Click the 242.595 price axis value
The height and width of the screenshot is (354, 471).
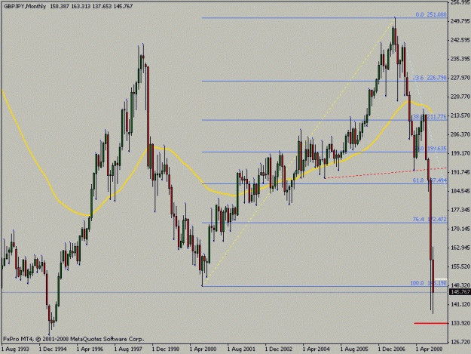[460, 40]
